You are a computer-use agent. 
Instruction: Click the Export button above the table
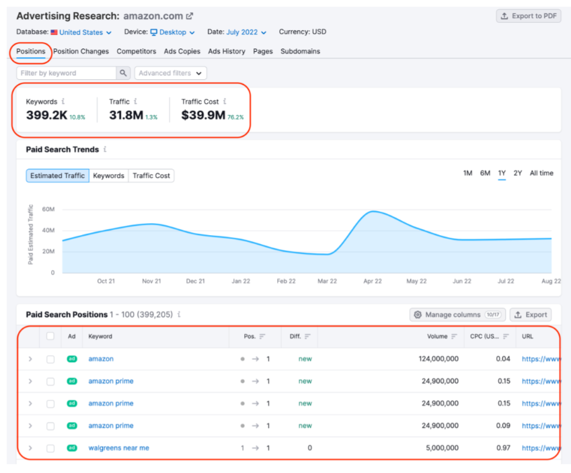point(531,314)
